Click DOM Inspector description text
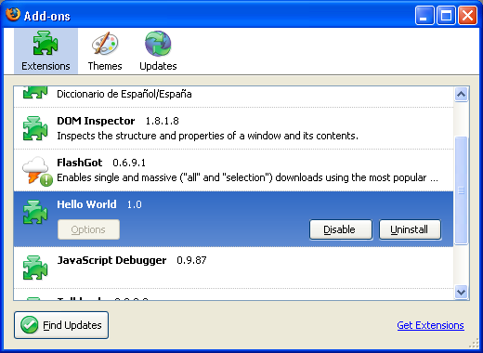This screenshot has width=483, height=353. [207, 136]
